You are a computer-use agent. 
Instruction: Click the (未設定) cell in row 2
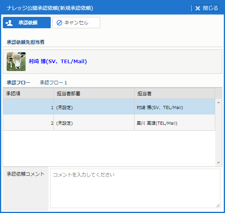click(65, 123)
